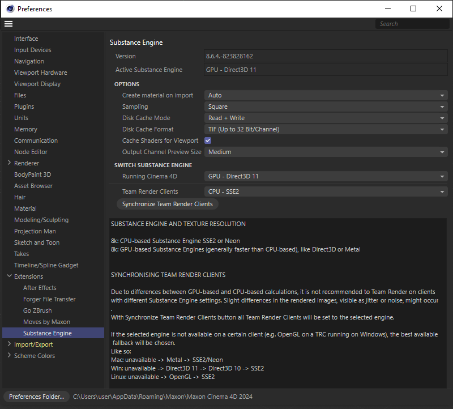Image resolution: width=453 pixels, height=409 pixels.
Task: Select the Renderer label in sidebar
Action: pyautogui.click(x=26, y=163)
